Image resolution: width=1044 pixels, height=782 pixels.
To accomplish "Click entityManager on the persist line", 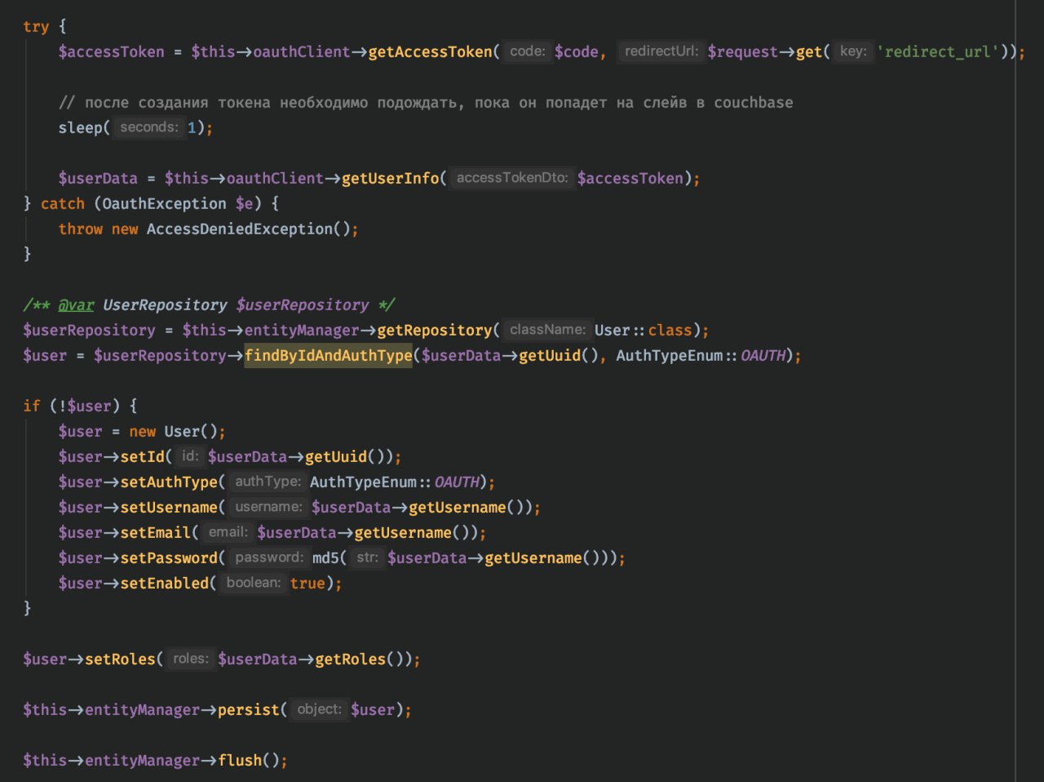I will click(142, 709).
